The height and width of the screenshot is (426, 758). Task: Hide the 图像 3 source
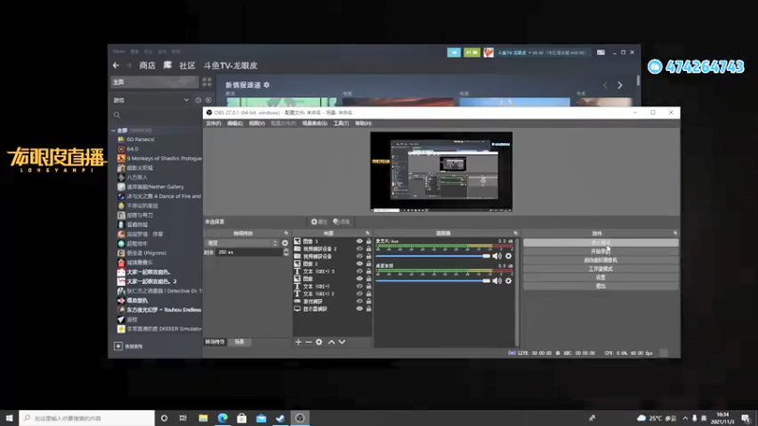pyautogui.click(x=359, y=241)
